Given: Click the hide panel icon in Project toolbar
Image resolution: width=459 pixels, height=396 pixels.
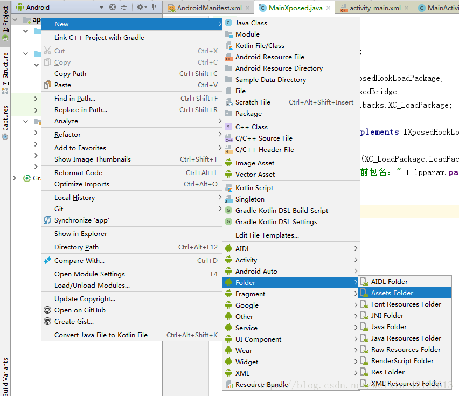Looking at the screenshot, I should [155, 8].
